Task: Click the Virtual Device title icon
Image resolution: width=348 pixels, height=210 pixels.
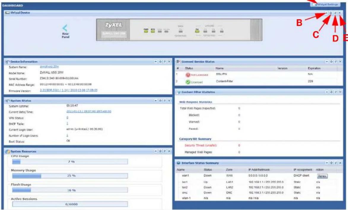Action: [x=7, y=13]
